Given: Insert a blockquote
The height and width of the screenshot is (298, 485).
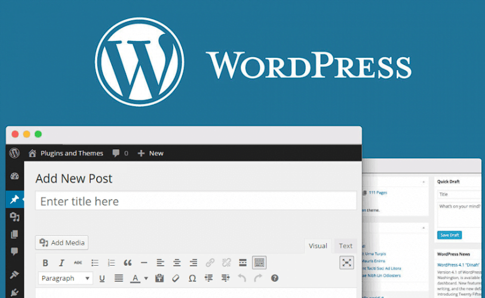Looking at the screenshot, I should [x=127, y=263].
